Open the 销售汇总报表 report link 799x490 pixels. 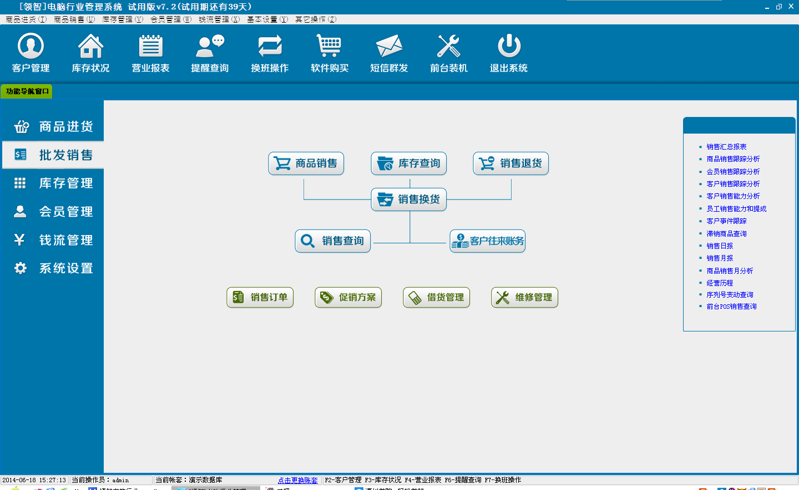click(x=726, y=147)
